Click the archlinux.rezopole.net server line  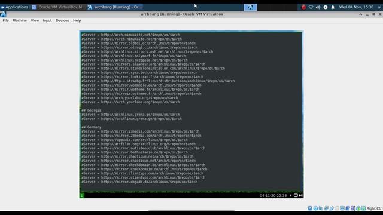pyautogui.click(x=135, y=60)
